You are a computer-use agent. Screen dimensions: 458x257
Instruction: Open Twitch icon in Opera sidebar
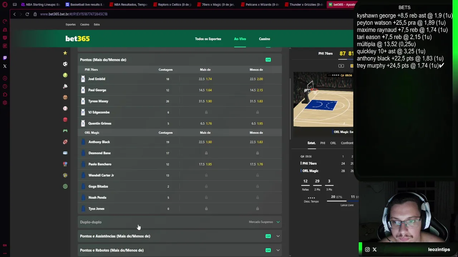5,57
